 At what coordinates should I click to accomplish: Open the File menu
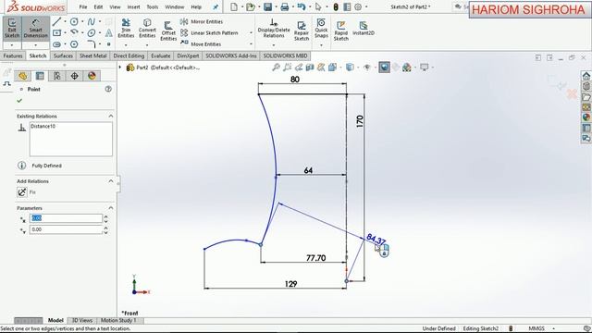point(83,6)
